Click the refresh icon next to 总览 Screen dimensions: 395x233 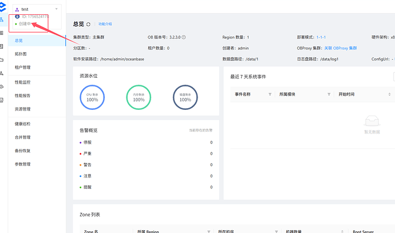(x=89, y=24)
